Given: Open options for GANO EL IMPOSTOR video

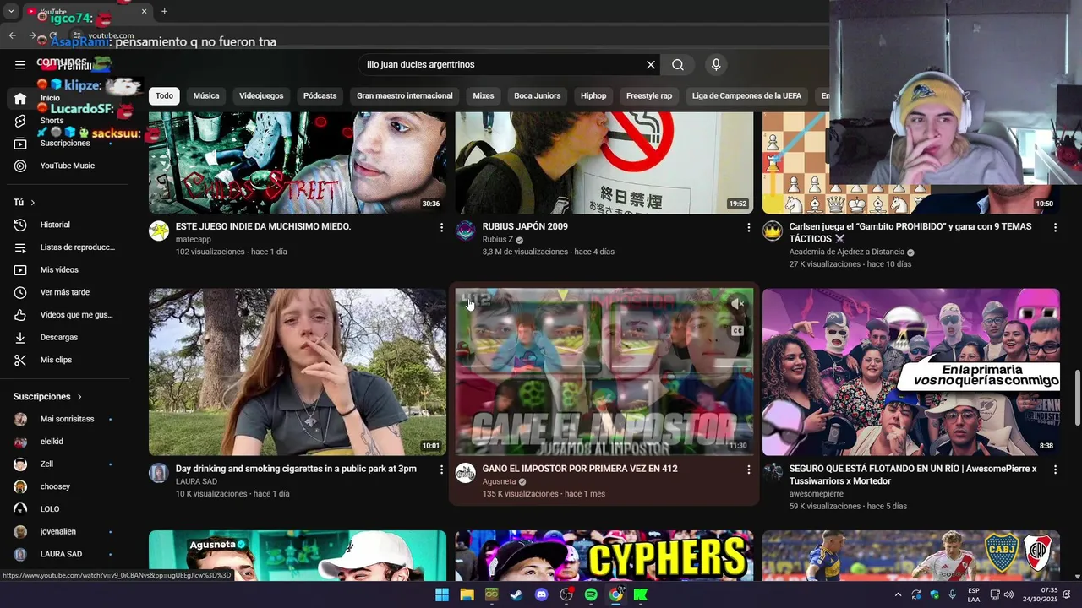Looking at the screenshot, I should coord(748,469).
